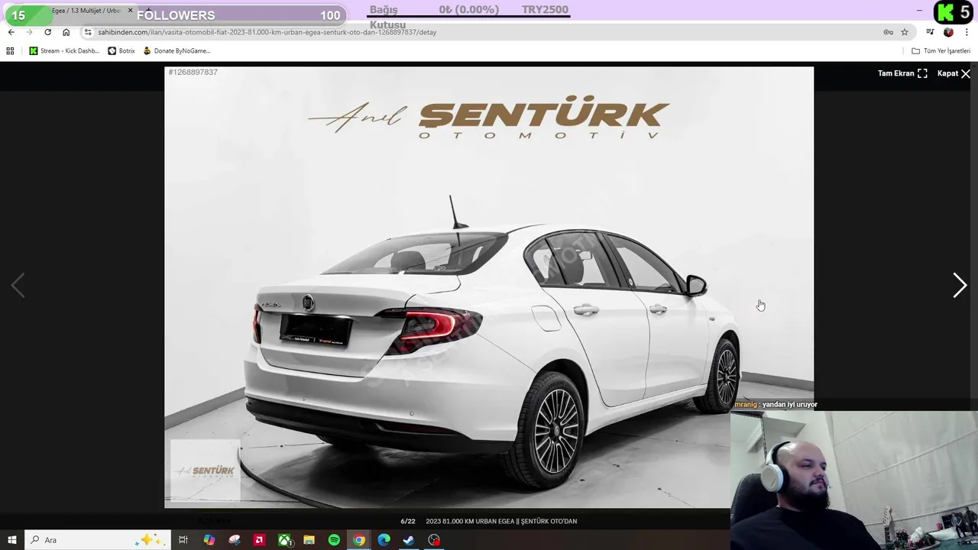Switch to Chrome on taskbar

(359, 540)
